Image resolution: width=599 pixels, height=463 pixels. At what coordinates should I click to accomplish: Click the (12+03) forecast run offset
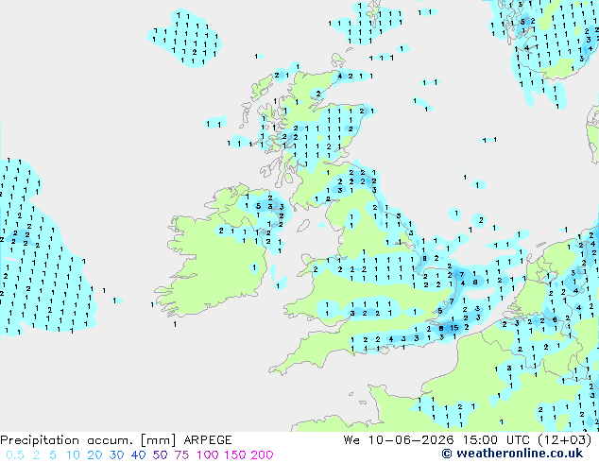(564, 440)
